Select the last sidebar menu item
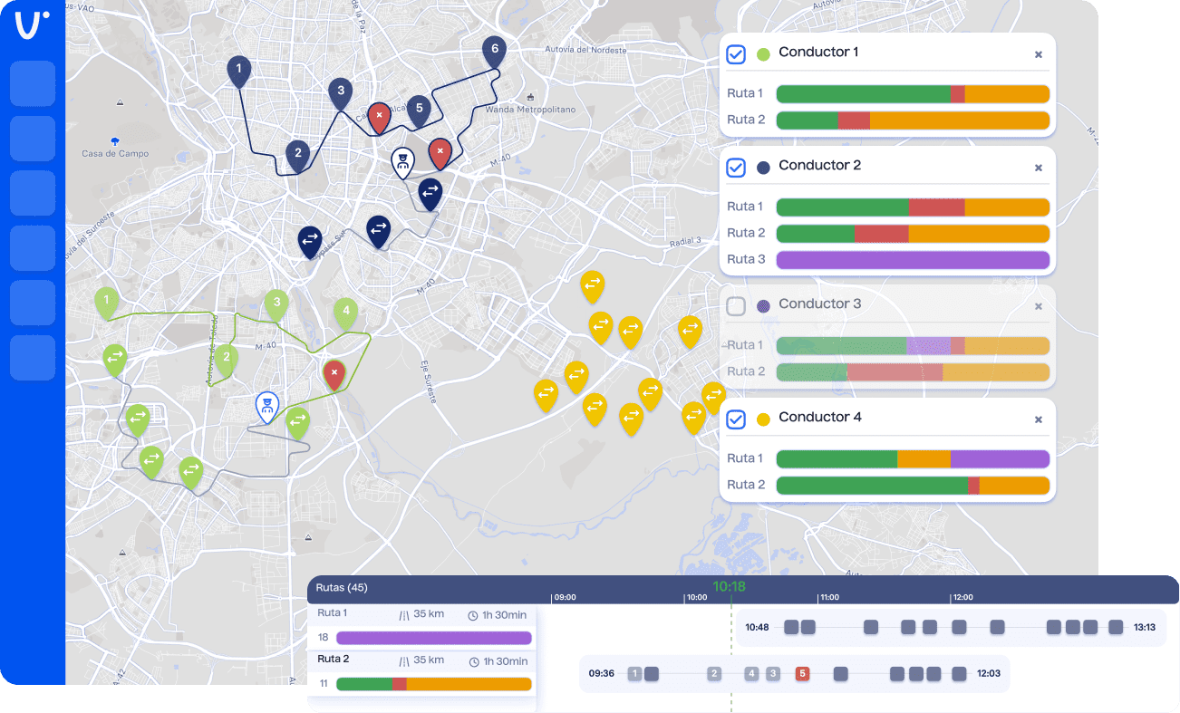 coord(33,358)
